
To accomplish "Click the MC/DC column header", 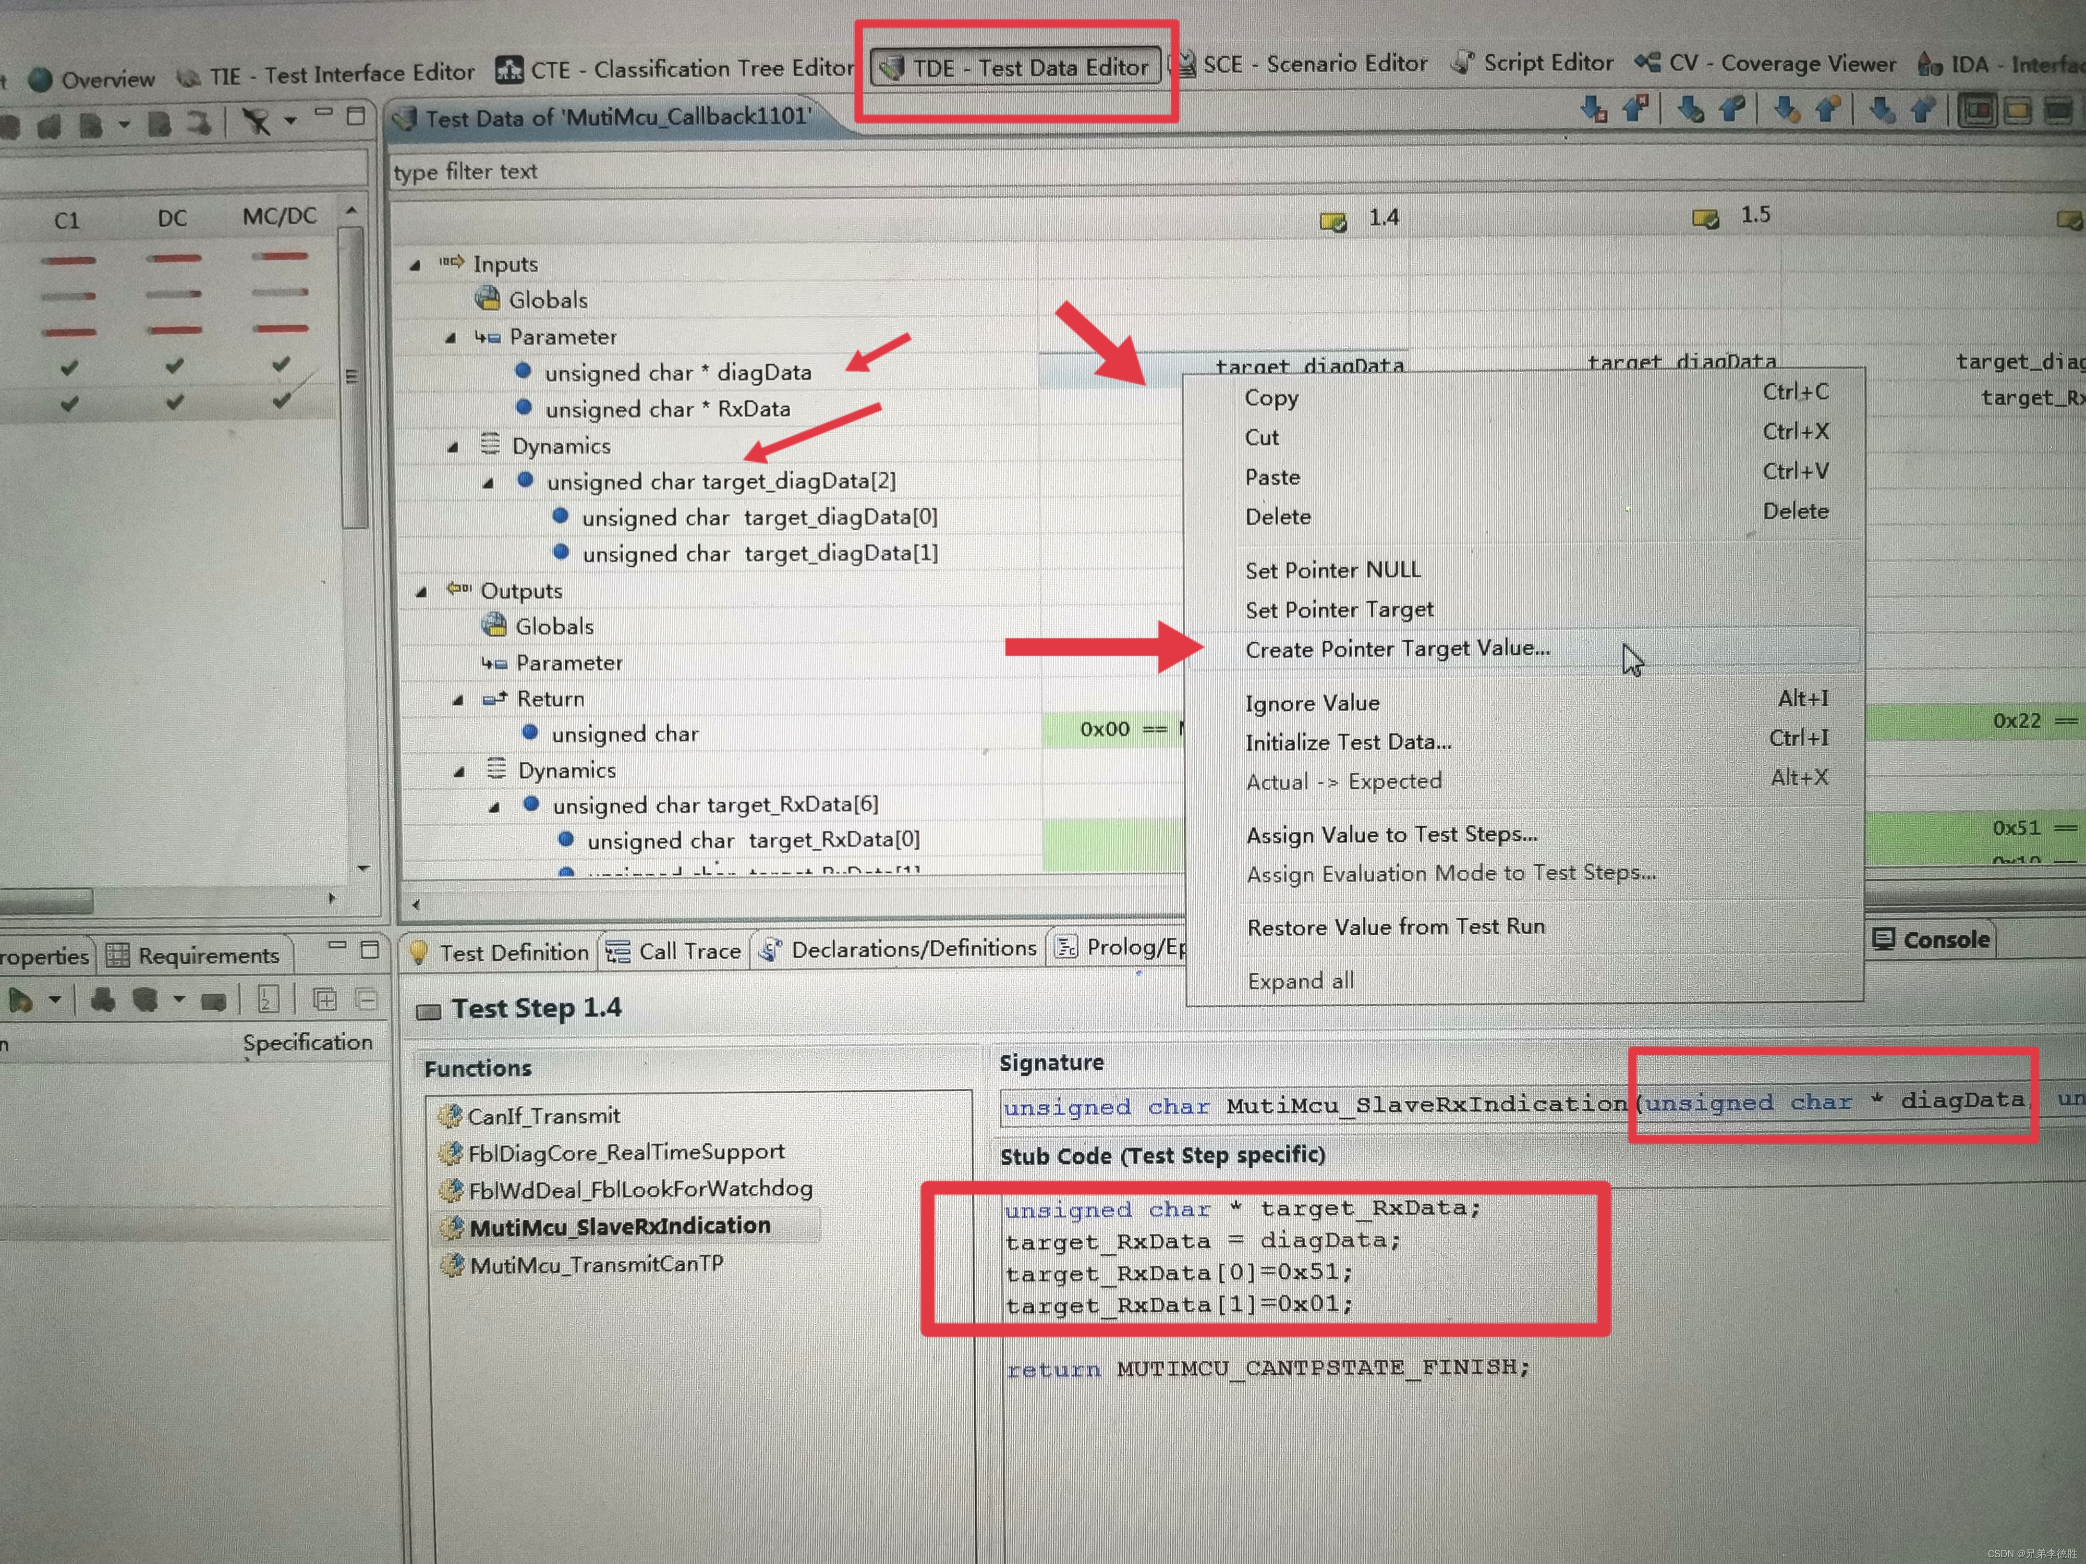I will (x=279, y=217).
